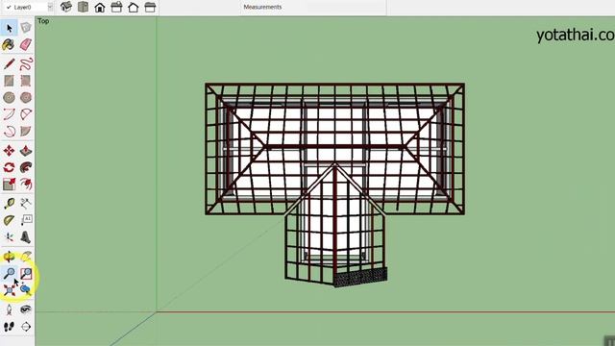
Task: Choose the Freehand squiggle tool
Action: [26, 64]
